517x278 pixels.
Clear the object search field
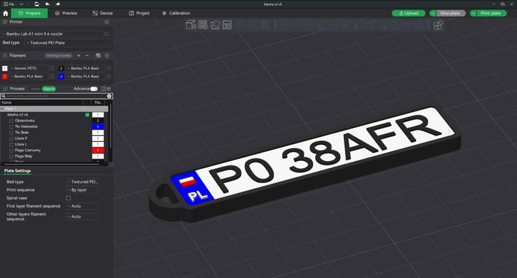[109, 96]
